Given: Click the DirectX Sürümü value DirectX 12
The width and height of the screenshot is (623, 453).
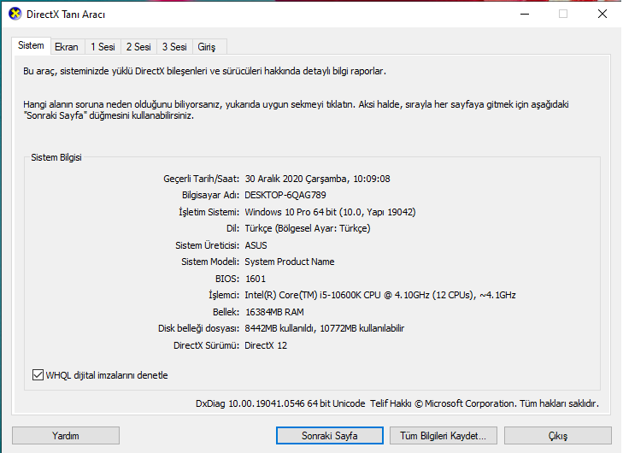Looking at the screenshot, I should [x=266, y=345].
